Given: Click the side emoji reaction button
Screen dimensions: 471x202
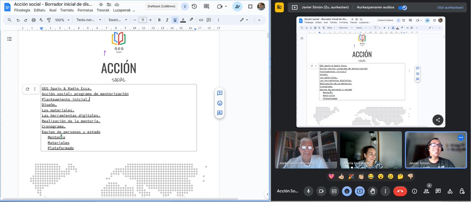Looking at the screenshot, I should pos(220,103).
